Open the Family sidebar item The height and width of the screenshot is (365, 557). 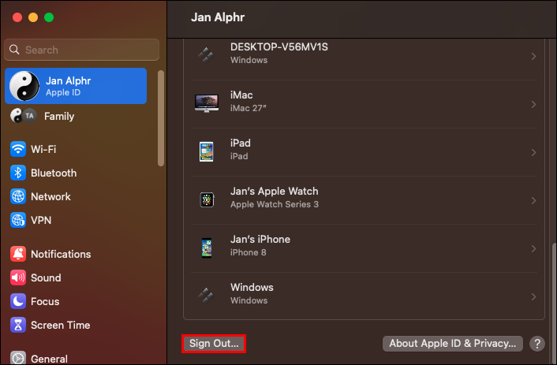(x=59, y=116)
